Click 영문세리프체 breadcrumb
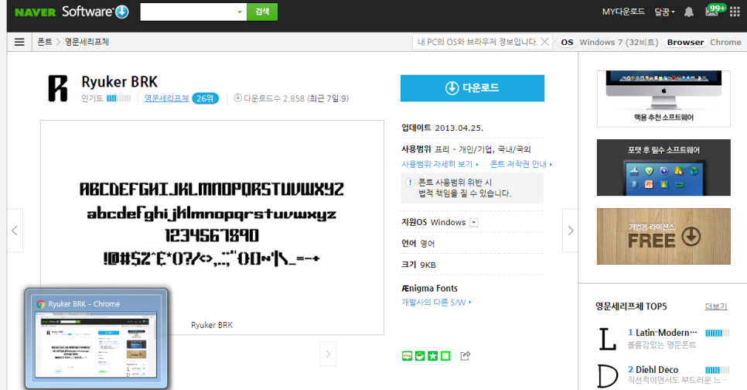The width and height of the screenshot is (747, 390). 87,42
